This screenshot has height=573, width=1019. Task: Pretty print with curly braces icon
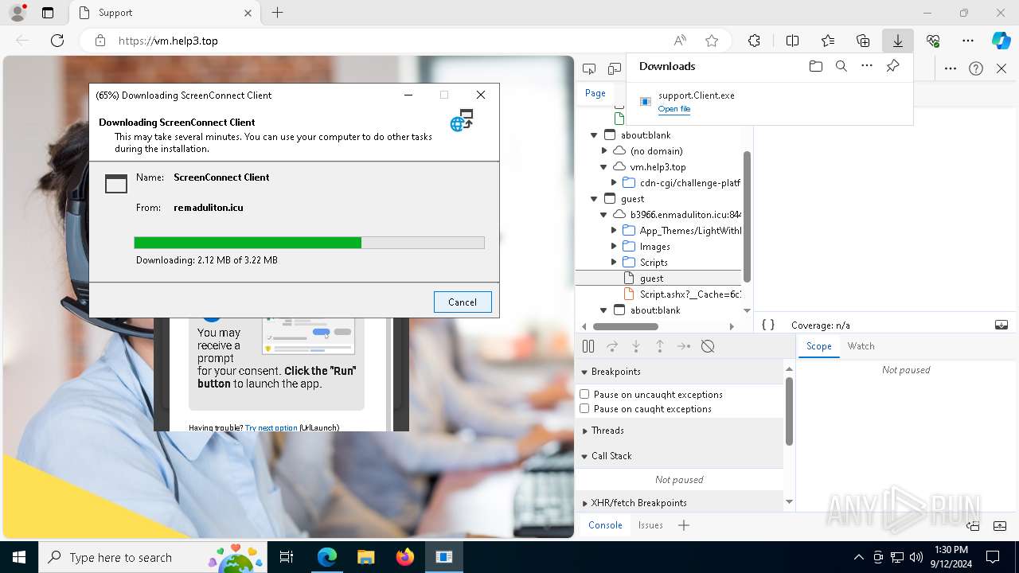(768, 325)
